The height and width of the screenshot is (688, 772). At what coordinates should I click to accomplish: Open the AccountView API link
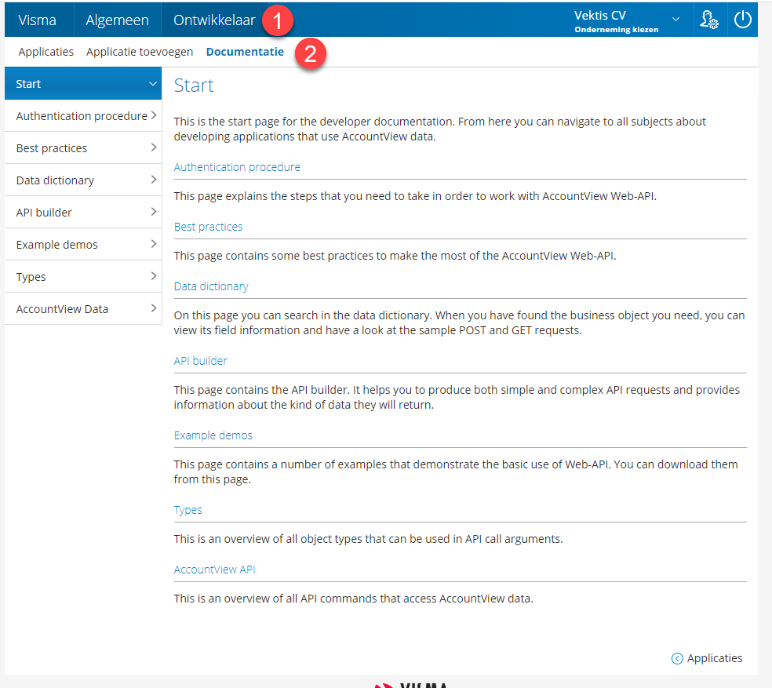tap(214, 570)
